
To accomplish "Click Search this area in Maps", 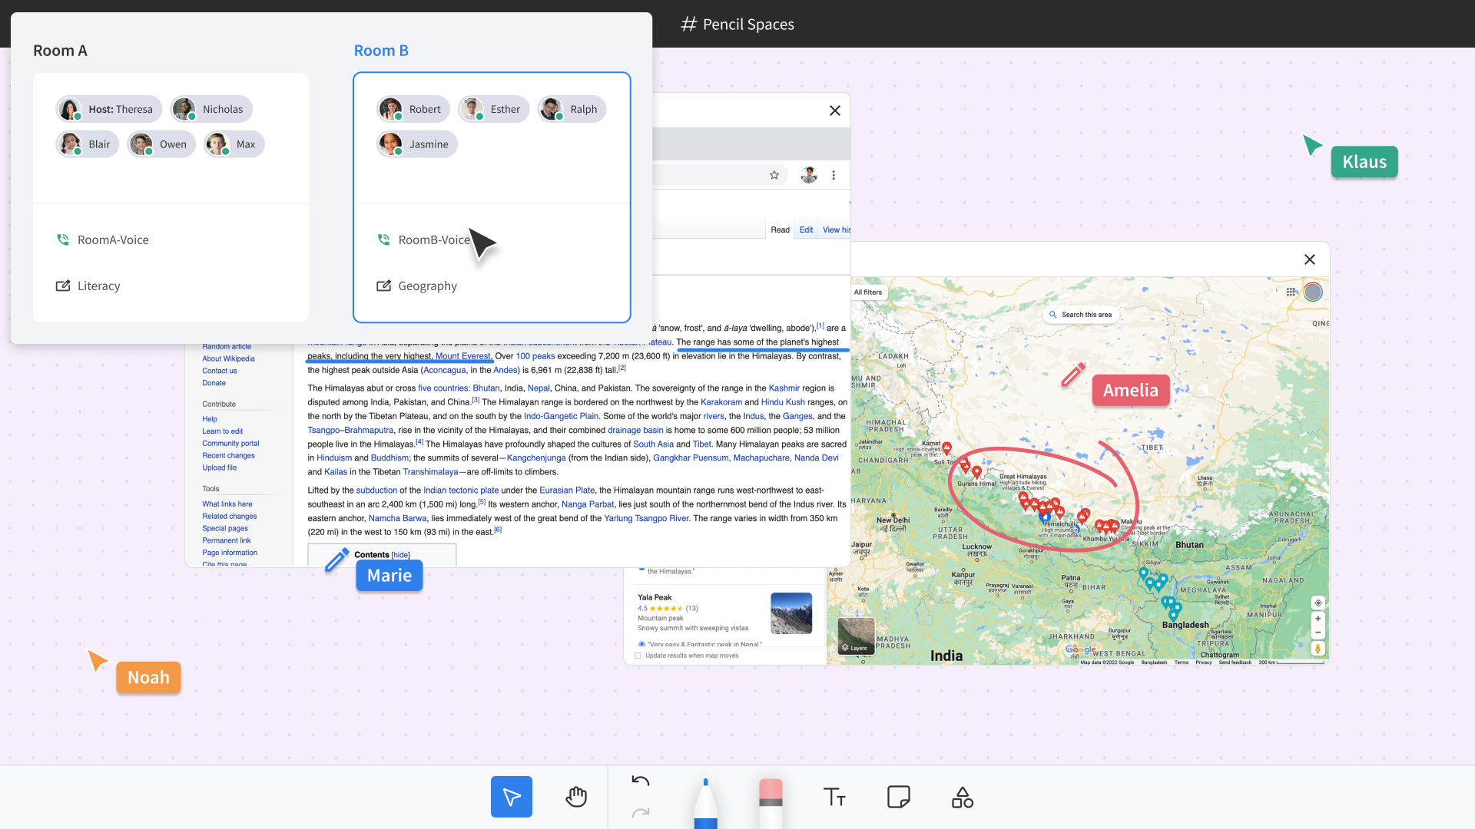I will [x=1081, y=315].
